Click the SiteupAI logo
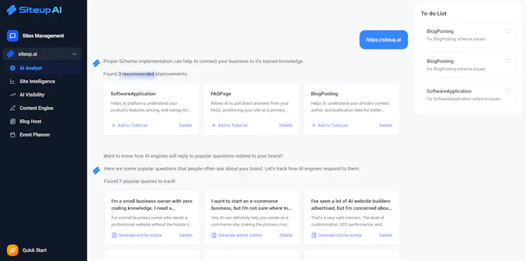 (x=34, y=10)
